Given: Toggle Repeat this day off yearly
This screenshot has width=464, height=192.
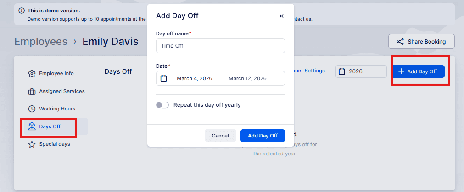Looking at the screenshot, I should click(x=162, y=105).
